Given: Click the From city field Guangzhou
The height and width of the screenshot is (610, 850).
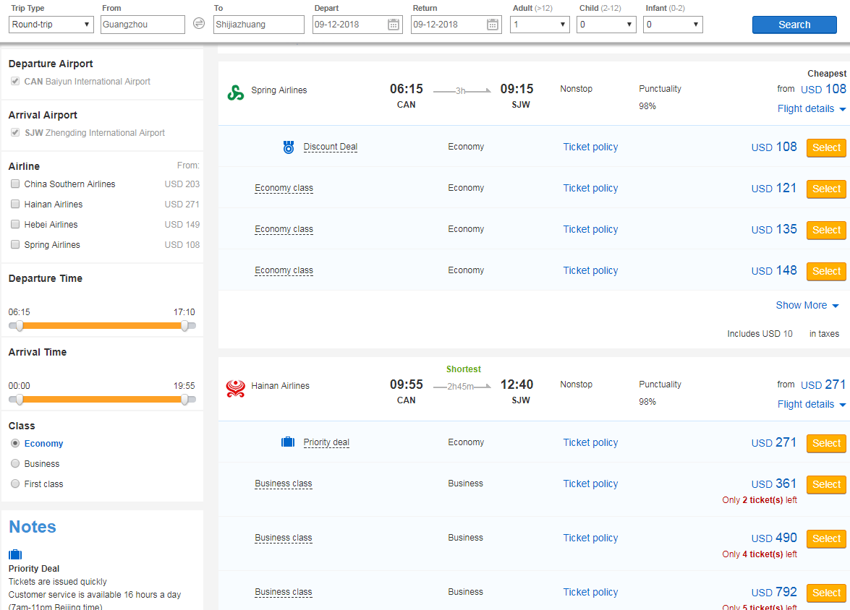Looking at the screenshot, I should (143, 25).
